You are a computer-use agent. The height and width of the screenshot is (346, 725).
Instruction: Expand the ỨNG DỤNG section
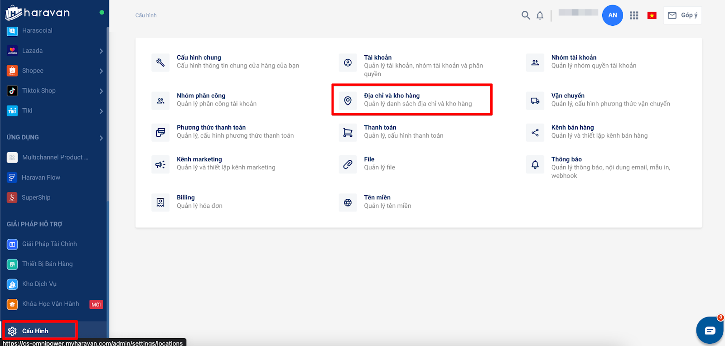point(101,138)
